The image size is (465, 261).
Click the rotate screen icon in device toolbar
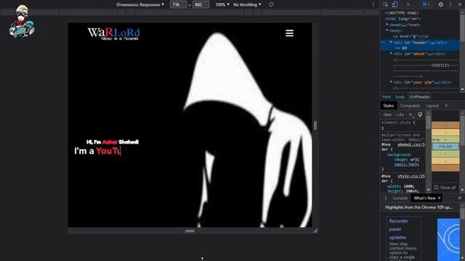[271, 4]
